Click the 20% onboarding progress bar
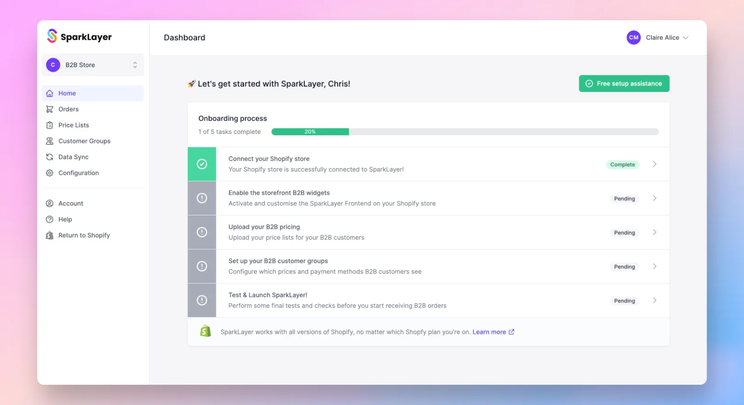Screen dimensions: 744x405 [465, 132]
